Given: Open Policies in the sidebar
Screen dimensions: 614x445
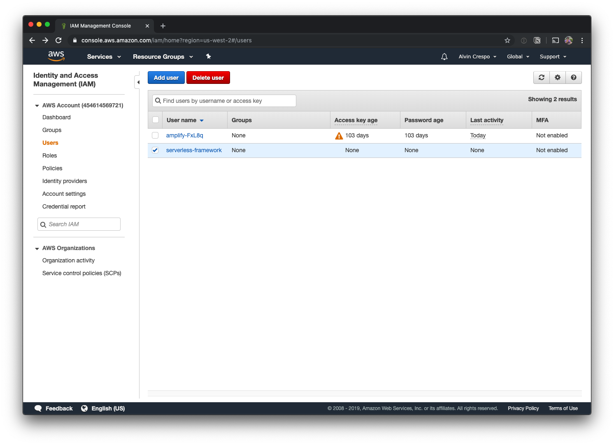Looking at the screenshot, I should pos(52,168).
